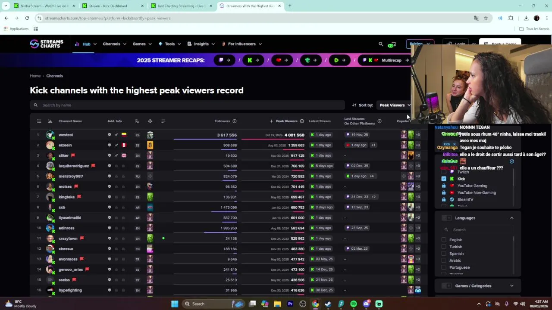Open the adinross channel link
This screenshot has width=552, height=310.
[66, 228]
